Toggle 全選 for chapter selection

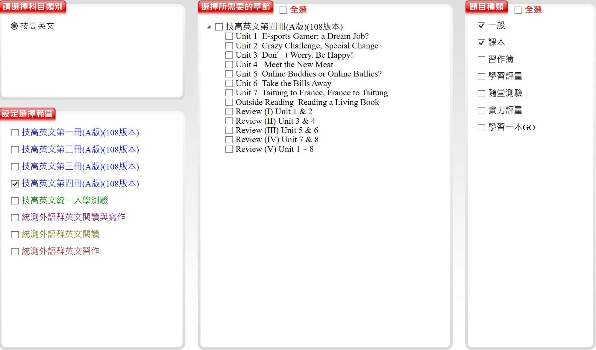click(x=283, y=10)
